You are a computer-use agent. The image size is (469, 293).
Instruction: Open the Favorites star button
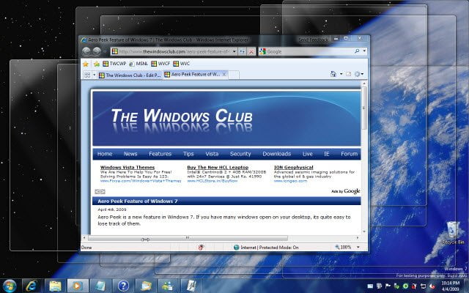point(86,64)
